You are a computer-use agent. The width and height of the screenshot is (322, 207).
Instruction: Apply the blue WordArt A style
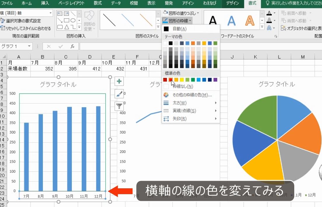(231, 20)
